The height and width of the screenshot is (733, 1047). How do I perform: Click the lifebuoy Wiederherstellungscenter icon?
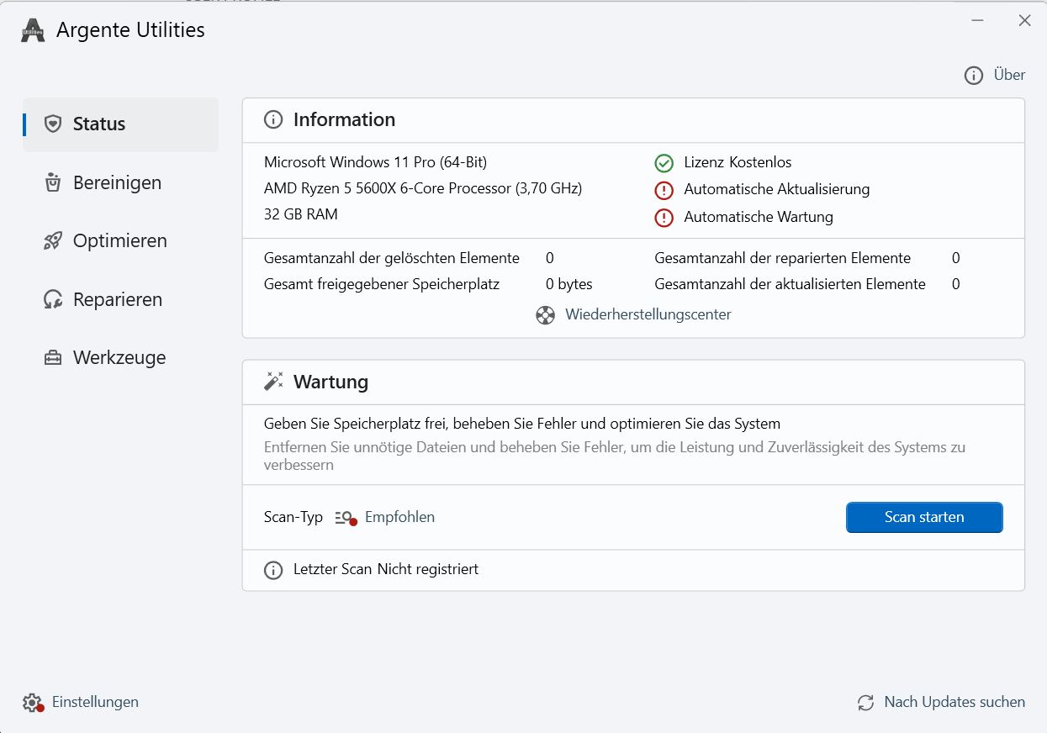pyautogui.click(x=546, y=315)
